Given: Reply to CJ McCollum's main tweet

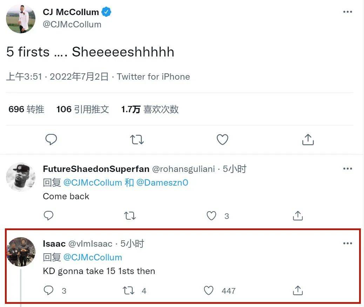Looking at the screenshot, I should [51, 140].
